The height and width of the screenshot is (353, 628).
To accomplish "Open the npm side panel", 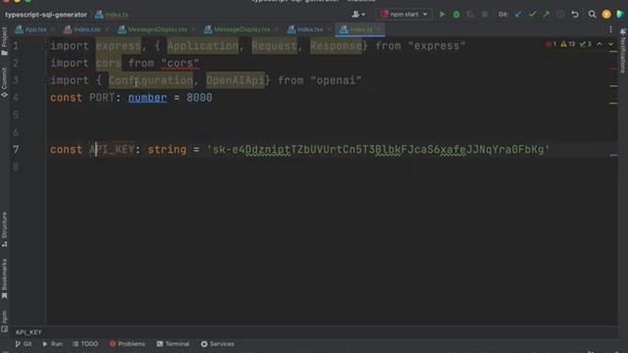I will pyautogui.click(x=4, y=322).
